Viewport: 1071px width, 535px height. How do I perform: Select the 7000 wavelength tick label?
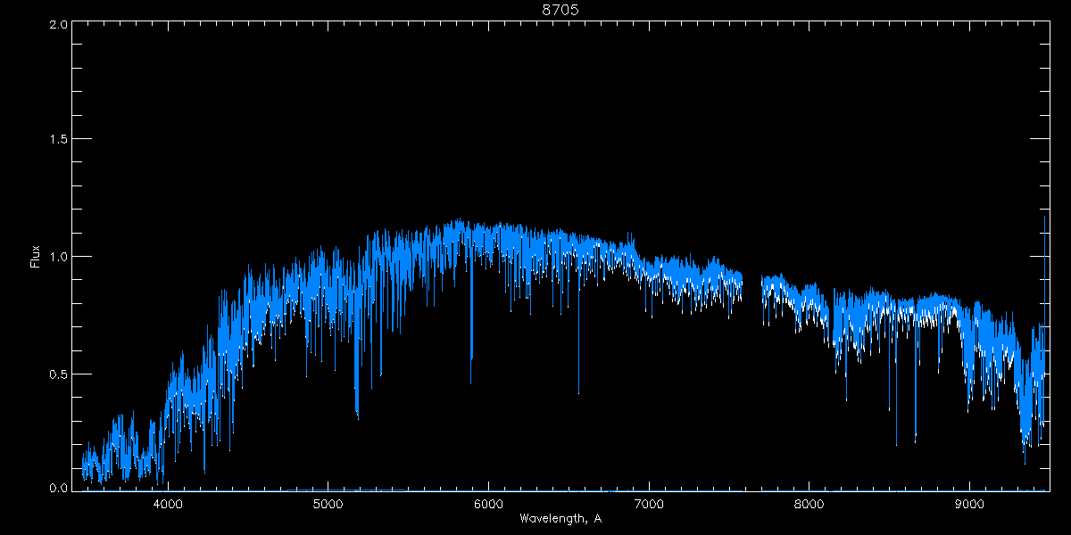tap(649, 504)
